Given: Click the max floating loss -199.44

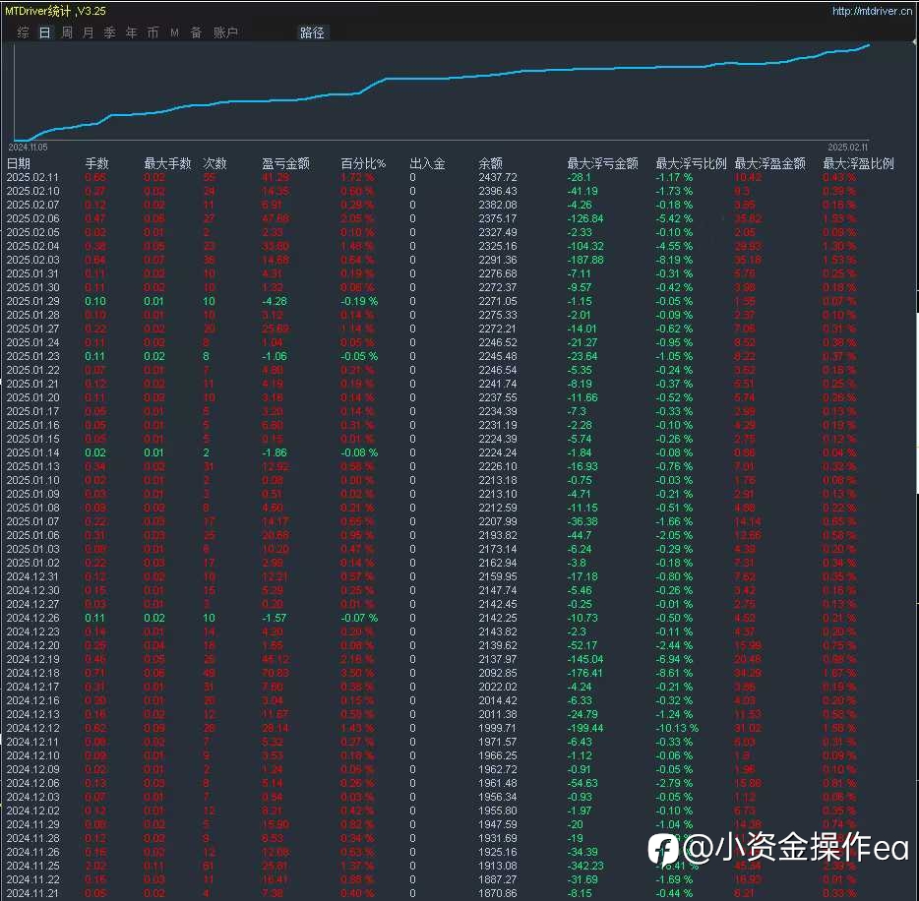Looking at the screenshot, I should click(585, 728).
